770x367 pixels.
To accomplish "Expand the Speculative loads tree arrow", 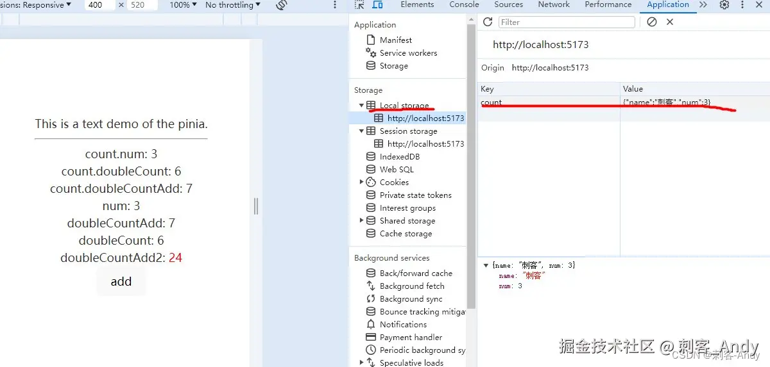I will click(361, 363).
